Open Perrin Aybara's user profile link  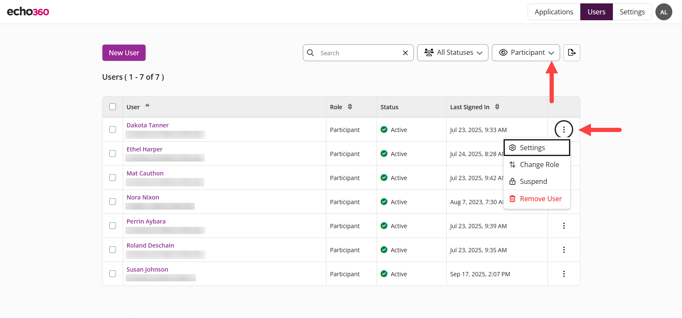tap(146, 221)
